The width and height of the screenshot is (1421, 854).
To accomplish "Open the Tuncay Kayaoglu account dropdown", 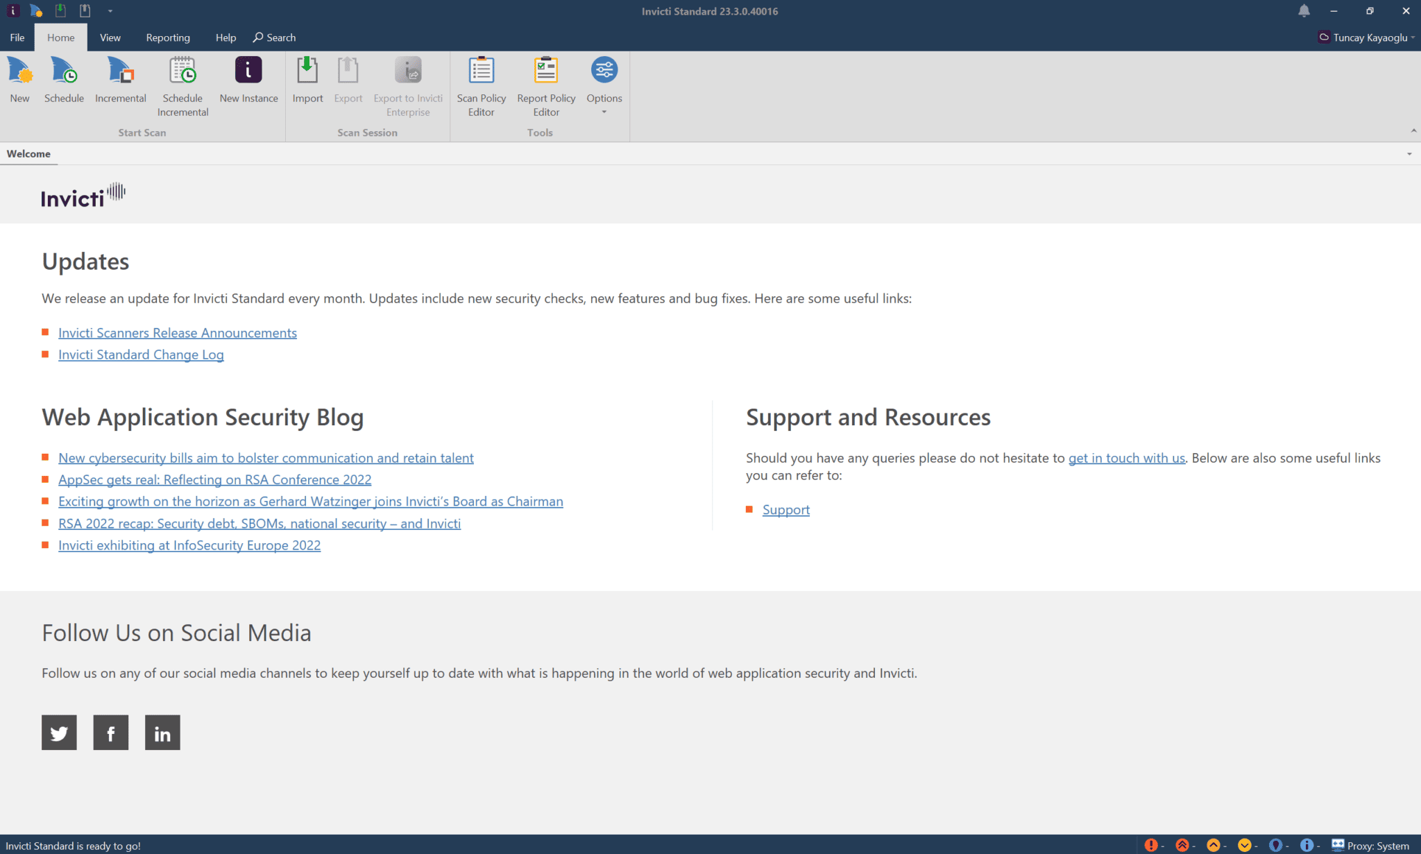I will click(x=1368, y=37).
